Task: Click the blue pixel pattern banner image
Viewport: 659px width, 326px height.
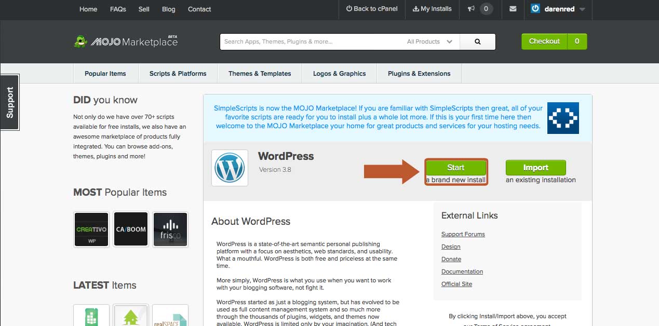Action: tap(563, 118)
